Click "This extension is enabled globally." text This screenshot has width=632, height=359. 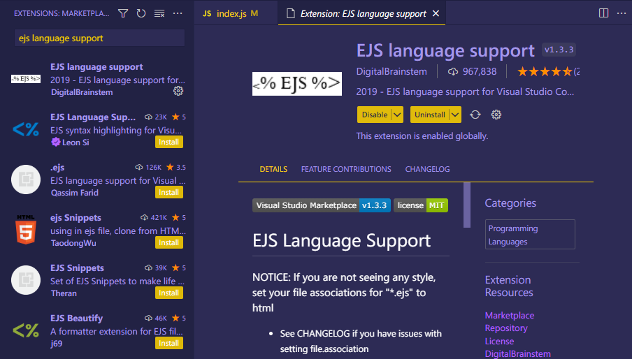point(422,136)
